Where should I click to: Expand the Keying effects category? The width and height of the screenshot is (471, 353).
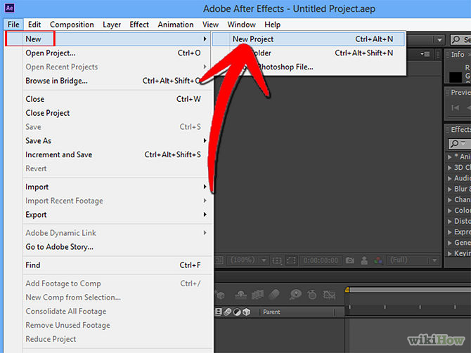click(x=450, y=253)
